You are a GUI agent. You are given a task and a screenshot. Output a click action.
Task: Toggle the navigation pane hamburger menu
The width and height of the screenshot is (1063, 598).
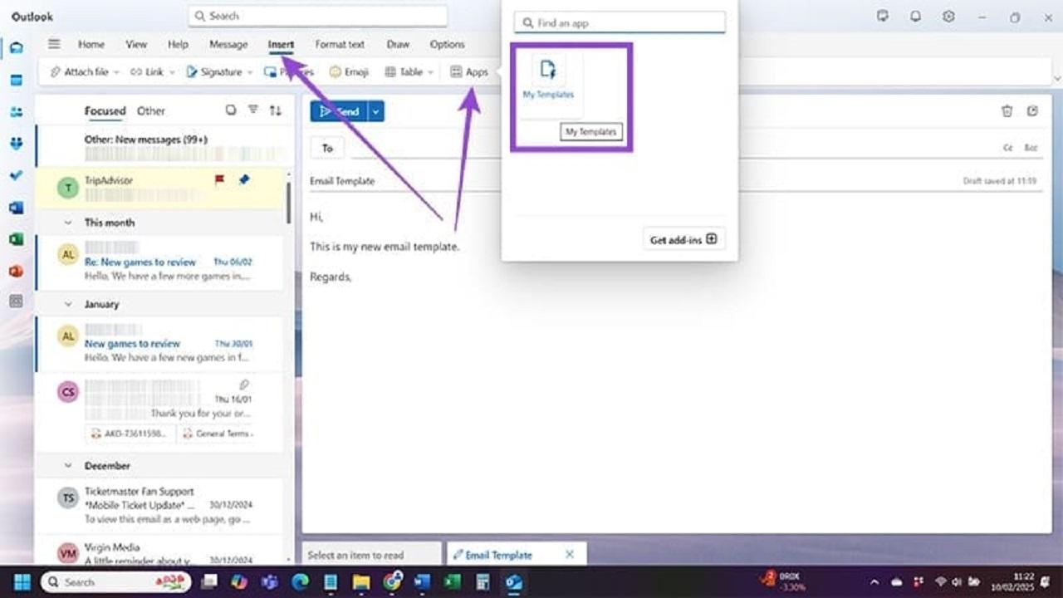[x=54, y=45]
